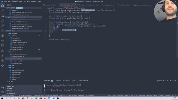178x100 pixels.
Task: Open the Source Control view
Action: (3, 16)
